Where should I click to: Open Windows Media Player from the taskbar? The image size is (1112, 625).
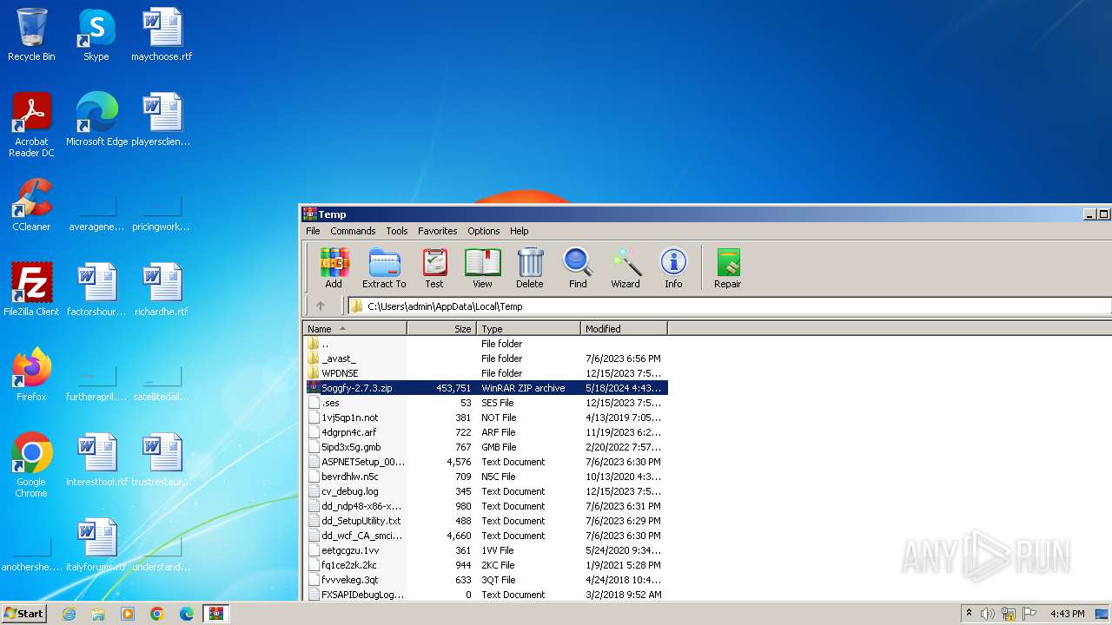[x=128, y=614]
